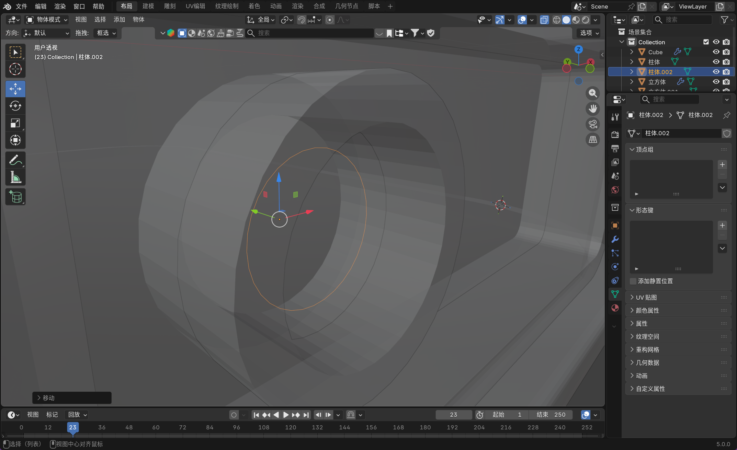Open the 物体模式 mode dropdown
This screenshot has width=737, height=450.
pos(47,20)
